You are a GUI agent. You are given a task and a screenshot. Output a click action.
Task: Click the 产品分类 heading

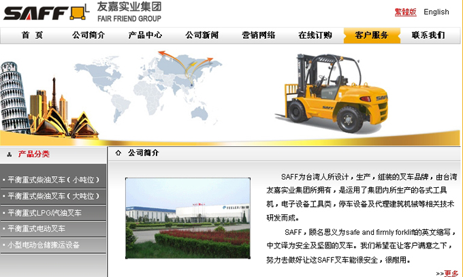(x=33, y=154)
